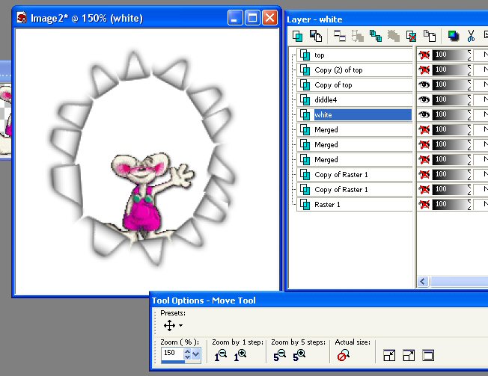The width and height of the screenshot is (488, 376).
Task: Click the Tool Options - Move Tool title bar
Action: 319,301
